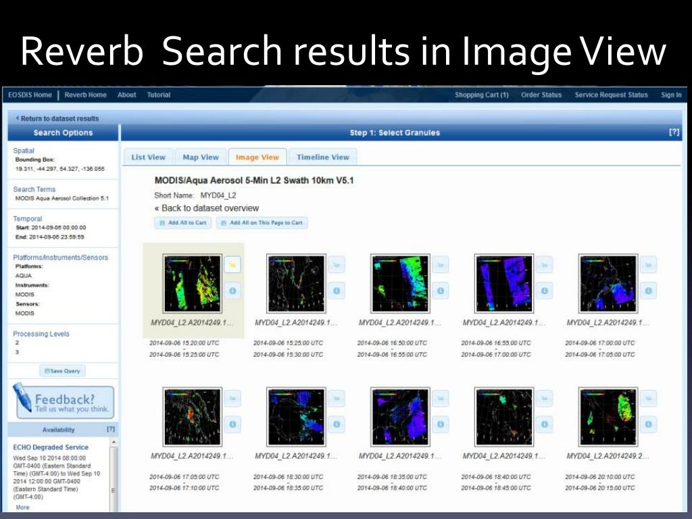Add the 20:10:00 UTC granule to cart
This screenshot has width=692, height=519.
click(648, 399)
